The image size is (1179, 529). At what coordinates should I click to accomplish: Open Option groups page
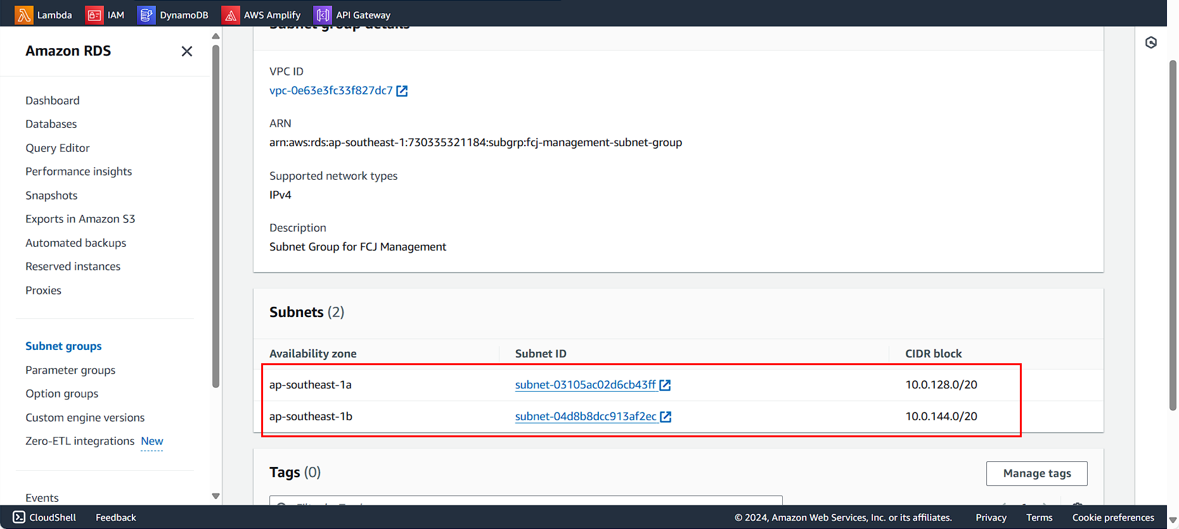(62, 394)
